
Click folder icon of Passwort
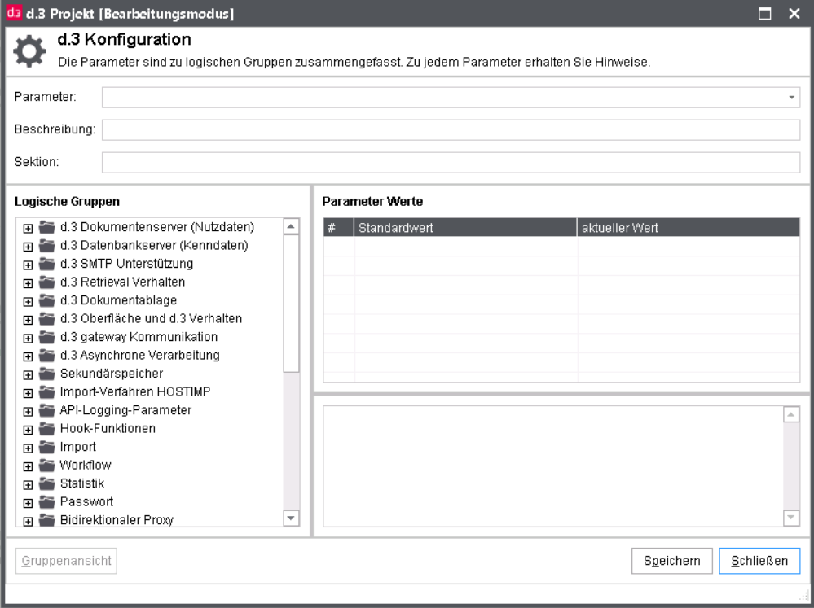[x=46, y=502]
